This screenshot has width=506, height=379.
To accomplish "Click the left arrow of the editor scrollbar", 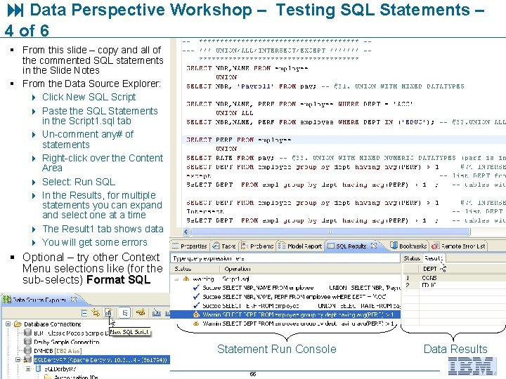I will point(186,232).
